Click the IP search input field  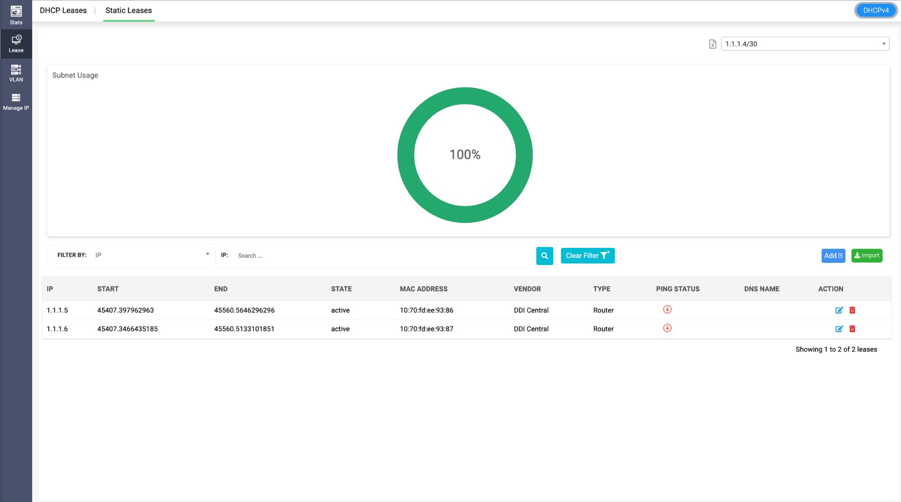384,256
